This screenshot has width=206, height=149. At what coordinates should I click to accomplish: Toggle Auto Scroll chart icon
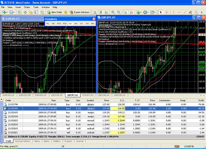click(126, 12)
